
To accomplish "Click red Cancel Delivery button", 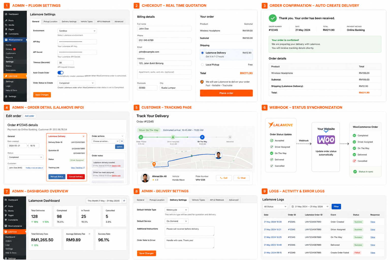I will [76, 177].
